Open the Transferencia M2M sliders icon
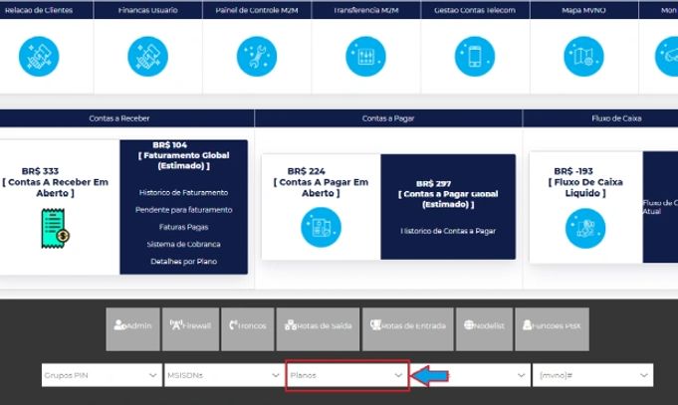678x405 pixels. [365, 57]
